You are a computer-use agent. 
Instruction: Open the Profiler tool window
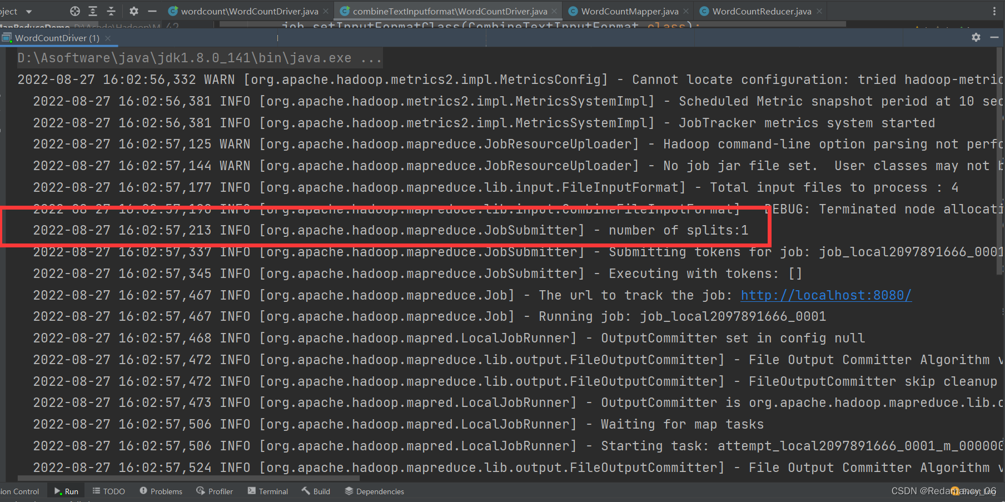[214, 491]
